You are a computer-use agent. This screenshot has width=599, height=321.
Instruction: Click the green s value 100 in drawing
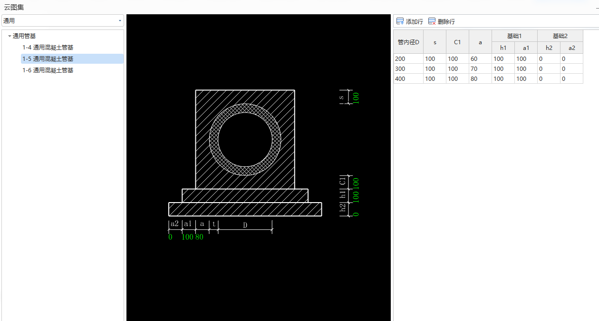356,97
